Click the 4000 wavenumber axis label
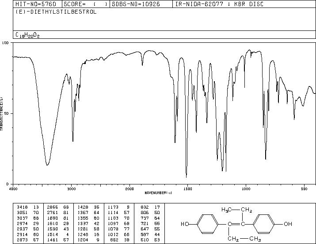Viewport: 316px width, 244px height. tap(13, 189)
